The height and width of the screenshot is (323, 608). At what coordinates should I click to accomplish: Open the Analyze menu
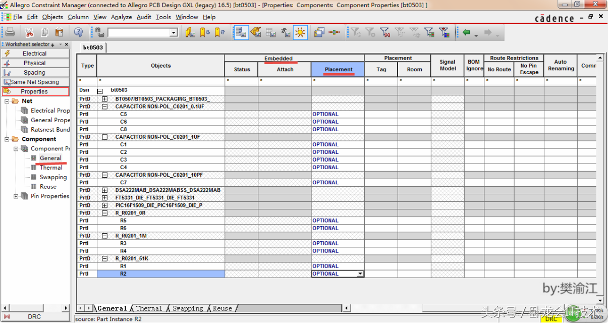(x=122, y=17)
